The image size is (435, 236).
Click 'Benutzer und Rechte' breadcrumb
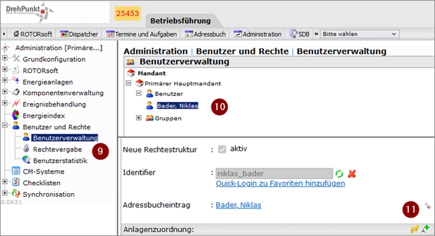pos(242,52)
